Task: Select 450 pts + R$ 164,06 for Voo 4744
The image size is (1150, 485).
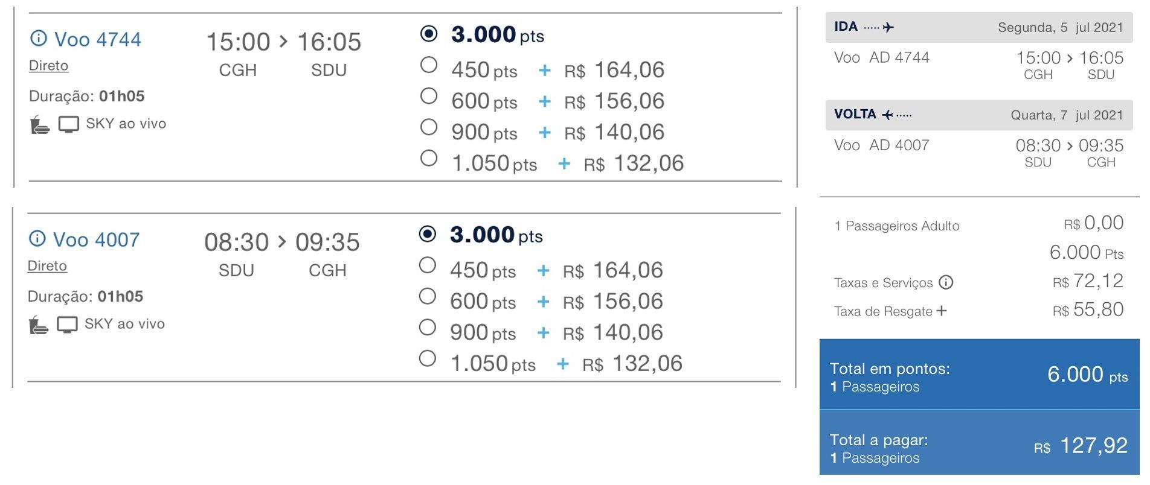Action: [x=428, y=65]
